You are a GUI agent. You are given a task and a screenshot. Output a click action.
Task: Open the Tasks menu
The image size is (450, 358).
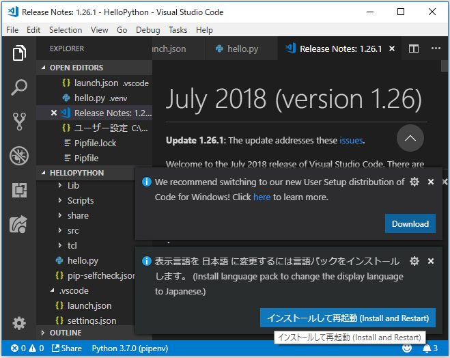click(178, 30)
